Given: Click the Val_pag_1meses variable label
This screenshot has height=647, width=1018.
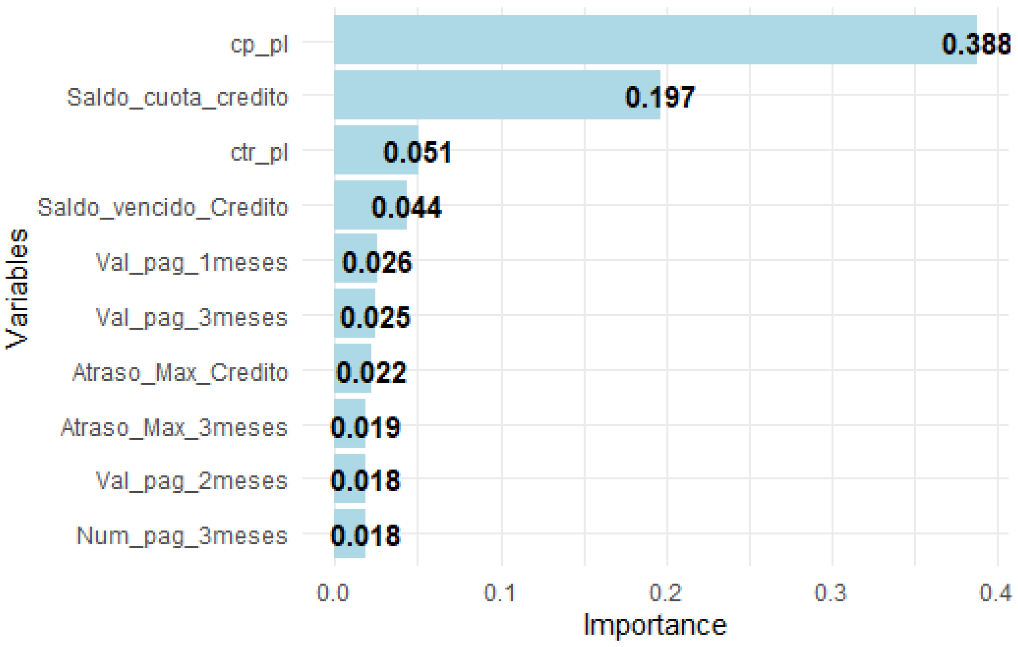Looking at the screenshot, I should [x=191, y=262].
